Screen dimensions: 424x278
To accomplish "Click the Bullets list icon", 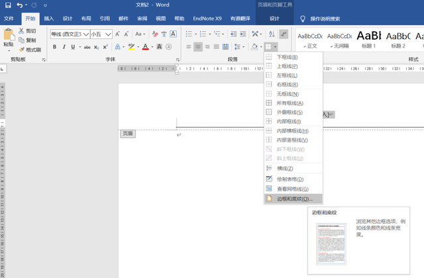I will [189, 34].
